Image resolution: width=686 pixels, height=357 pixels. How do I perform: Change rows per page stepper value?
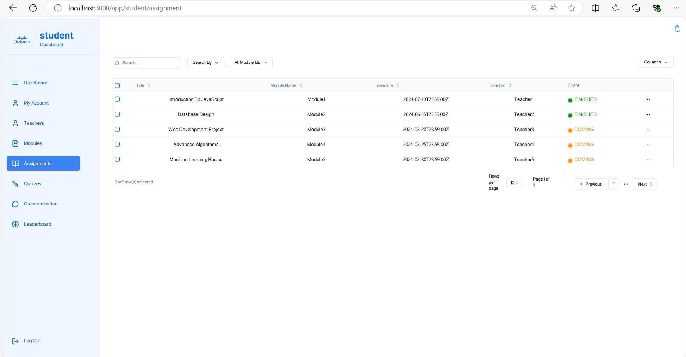(514, 183)
